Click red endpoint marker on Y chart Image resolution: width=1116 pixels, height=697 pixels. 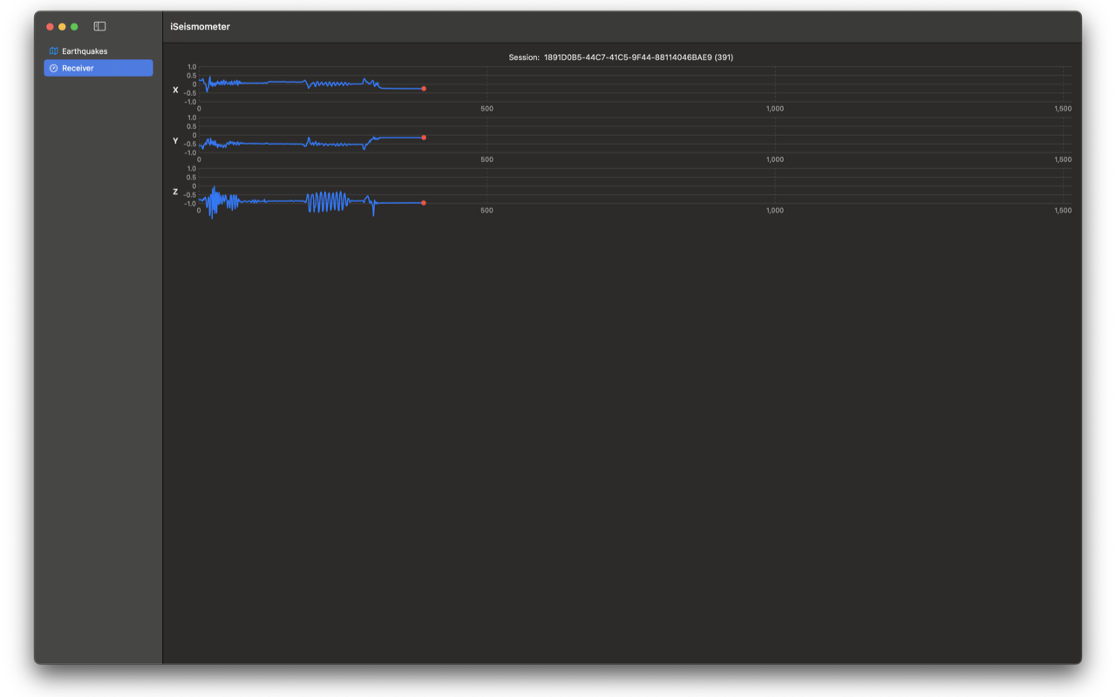tap(424, 138)
